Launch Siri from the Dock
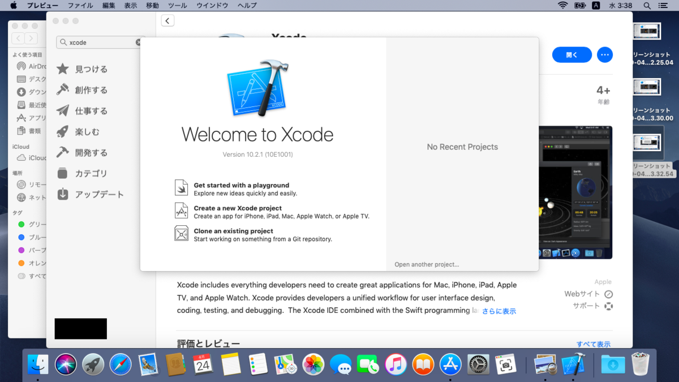The image size is (679, 382). coord(66,364)
